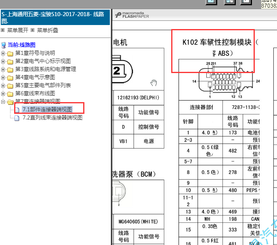Click the 宝骏510 线路图 title header

click(55, 17)
